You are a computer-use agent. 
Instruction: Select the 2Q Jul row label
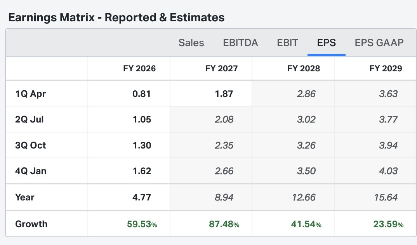click(x=29, y=119)
